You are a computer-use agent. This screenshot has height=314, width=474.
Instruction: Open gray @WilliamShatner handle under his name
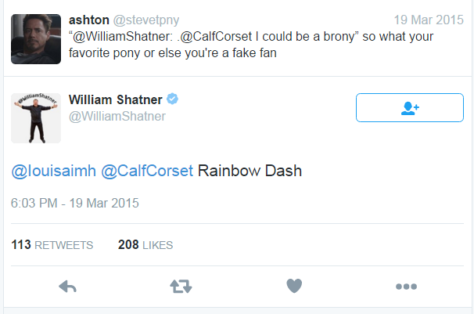click(117, 116)
